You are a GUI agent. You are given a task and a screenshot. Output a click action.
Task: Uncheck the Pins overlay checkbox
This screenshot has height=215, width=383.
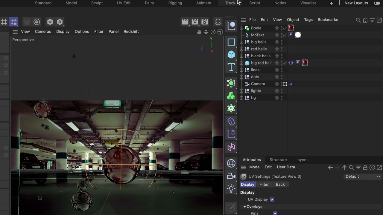point(275,213)
